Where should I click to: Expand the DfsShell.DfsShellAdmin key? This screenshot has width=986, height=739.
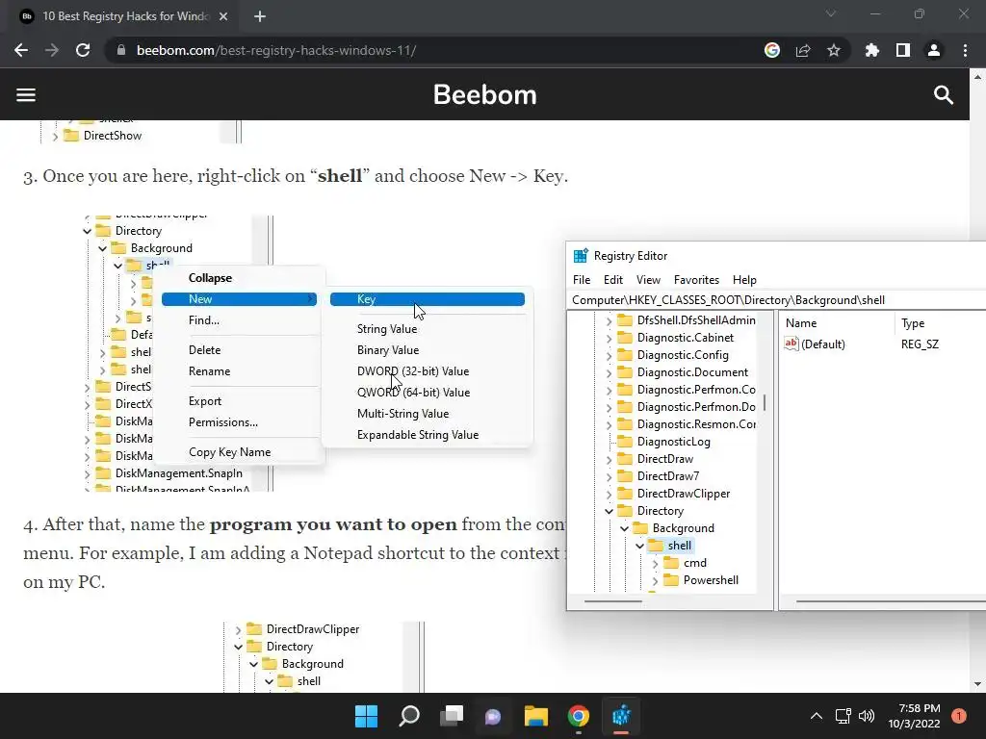tap(609, 320)
